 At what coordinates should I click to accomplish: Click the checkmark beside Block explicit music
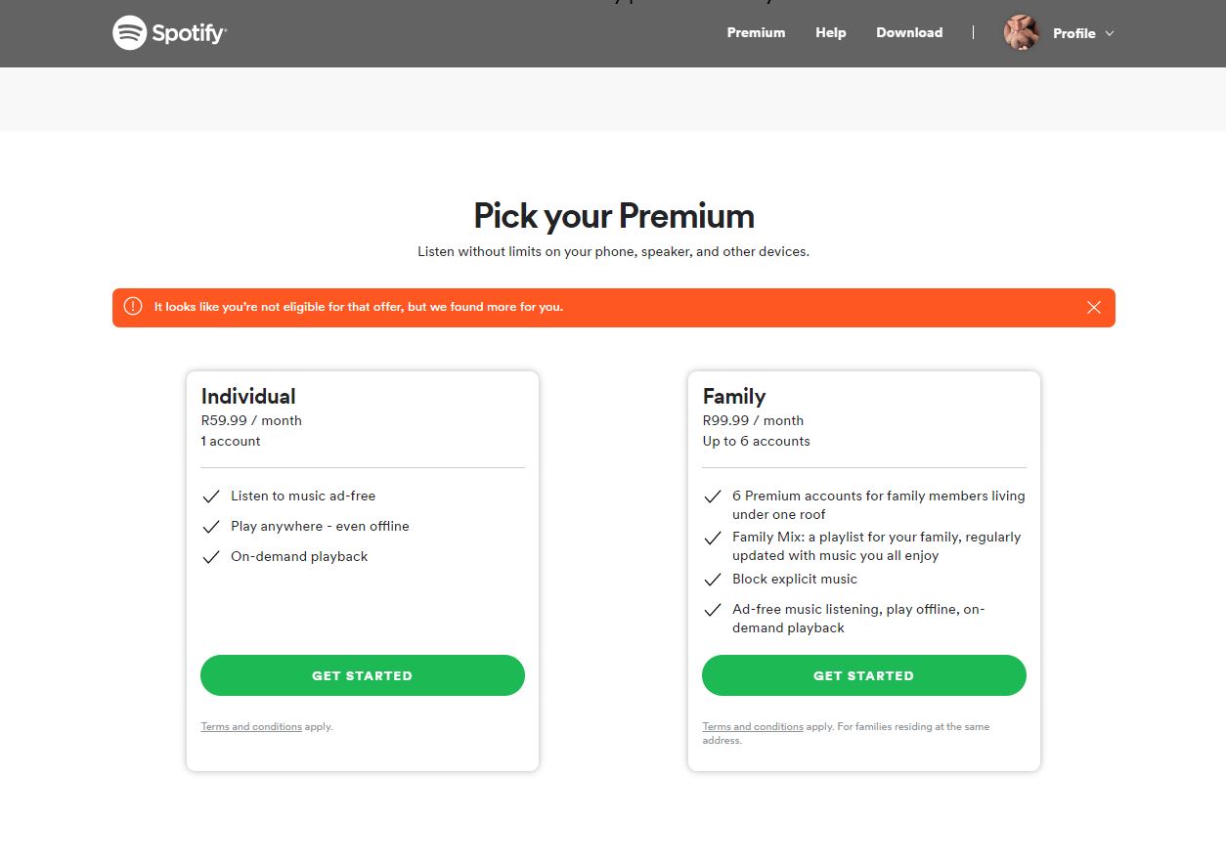[x=712, y=580]
